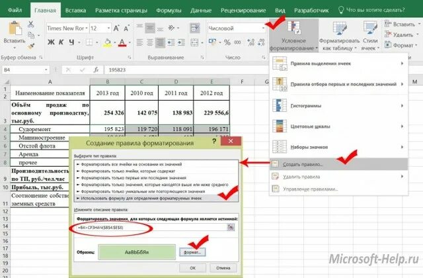Toggle right text alignment

160,42
